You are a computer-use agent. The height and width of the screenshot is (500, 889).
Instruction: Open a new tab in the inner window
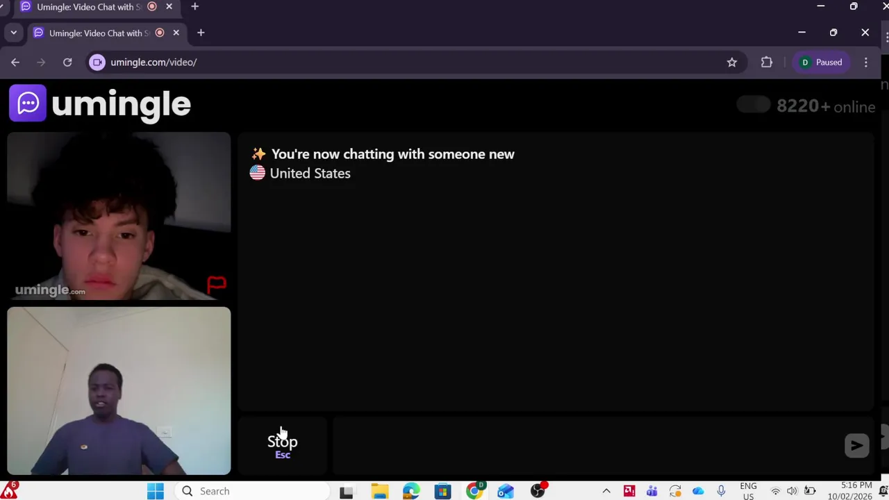pos(201,33)
